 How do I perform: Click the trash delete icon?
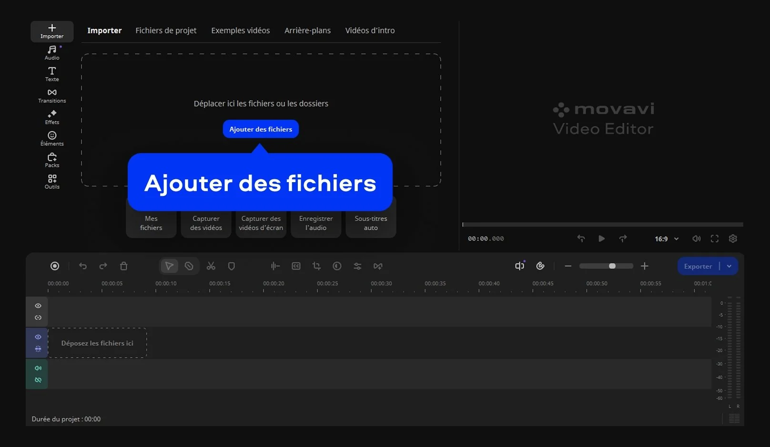[x=124, y=266]
